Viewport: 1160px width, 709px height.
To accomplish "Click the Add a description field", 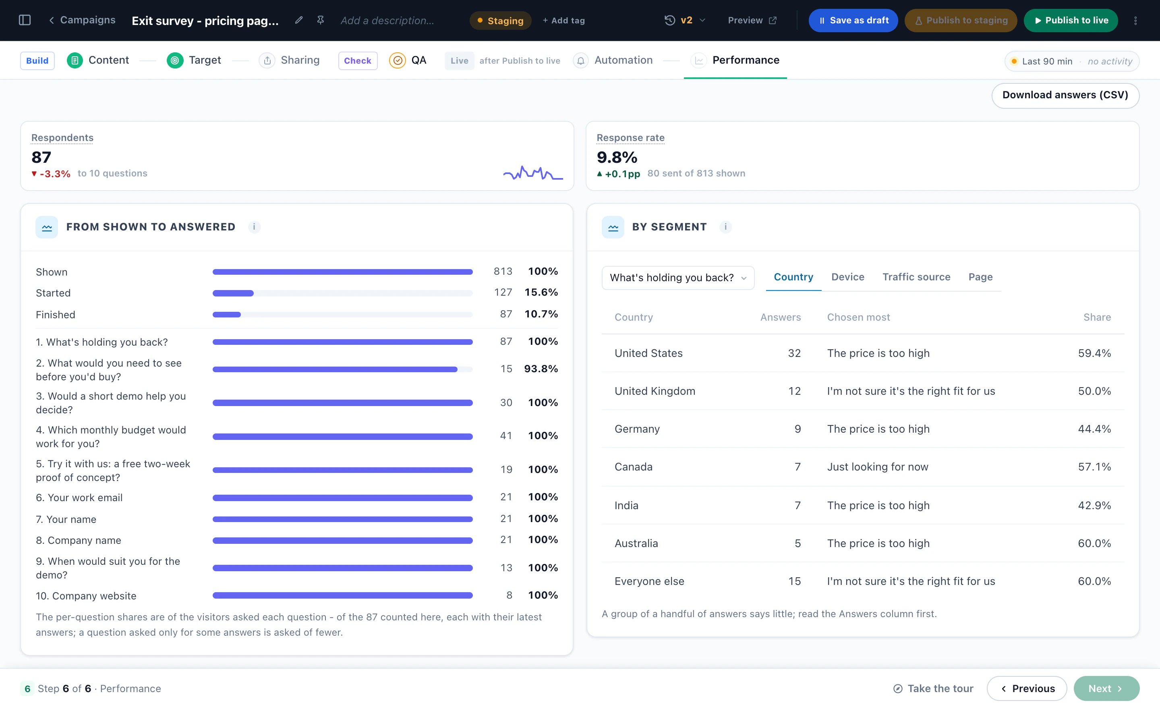I will click(387, 20).
